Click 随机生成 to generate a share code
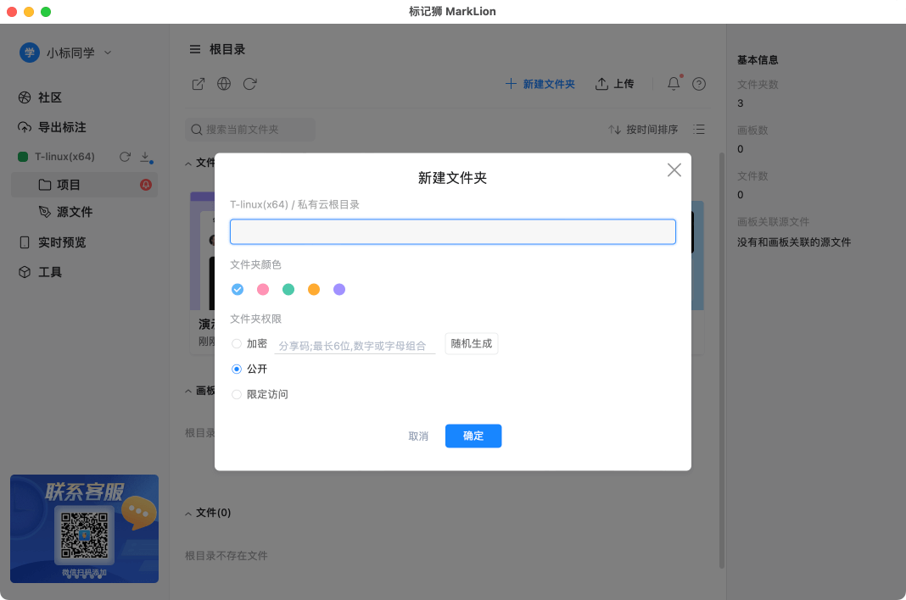 coord(471,343)
